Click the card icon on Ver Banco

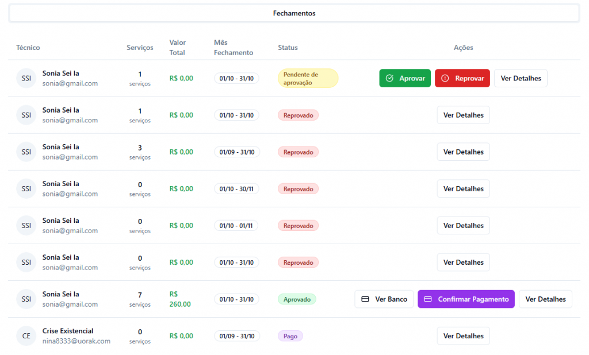pos(365,299)
